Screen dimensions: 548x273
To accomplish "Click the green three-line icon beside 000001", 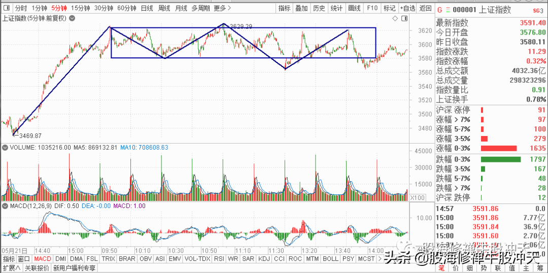I will pyautogui.click(x=448, y=10).
